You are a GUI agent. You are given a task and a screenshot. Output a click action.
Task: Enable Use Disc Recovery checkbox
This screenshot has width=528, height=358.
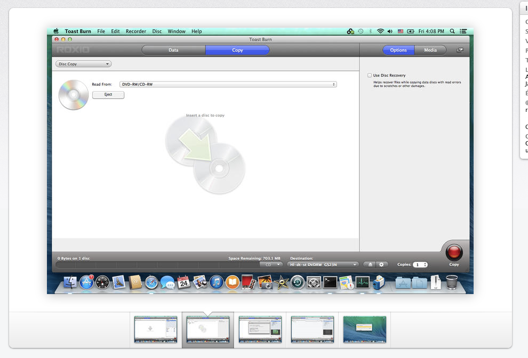pos(370,76)
